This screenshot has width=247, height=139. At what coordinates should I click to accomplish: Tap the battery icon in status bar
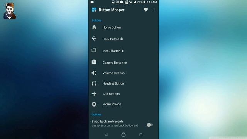[x=144, y=2]
